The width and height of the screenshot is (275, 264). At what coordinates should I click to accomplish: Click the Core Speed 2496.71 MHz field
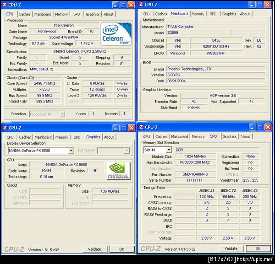pos(45,83)
